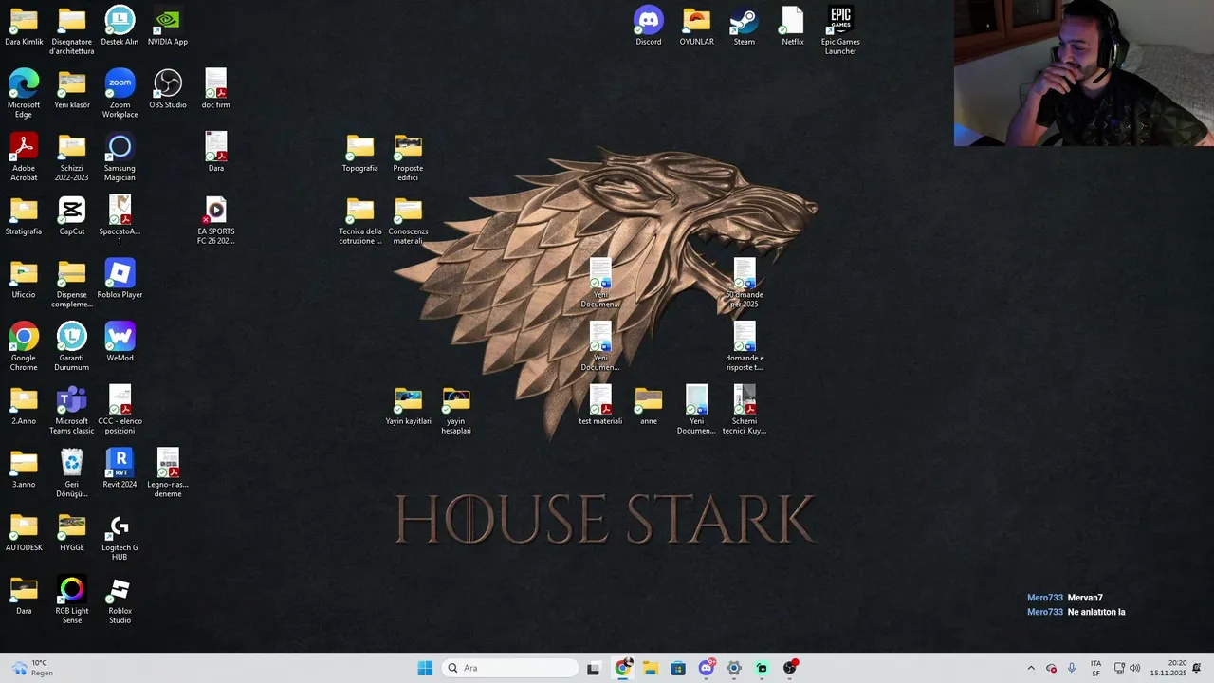This screenshot has height=683, width=1214.
Task: Open Google Chrome desktop shortcut
Action: (24, 347)
